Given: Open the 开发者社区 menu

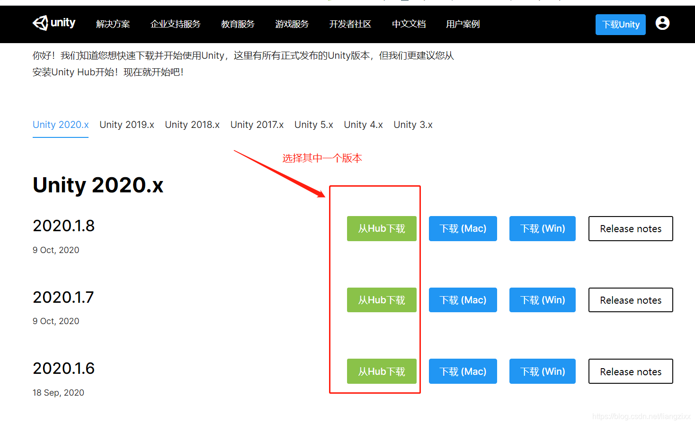Looking at the screenshot, I should coord(350,24).
